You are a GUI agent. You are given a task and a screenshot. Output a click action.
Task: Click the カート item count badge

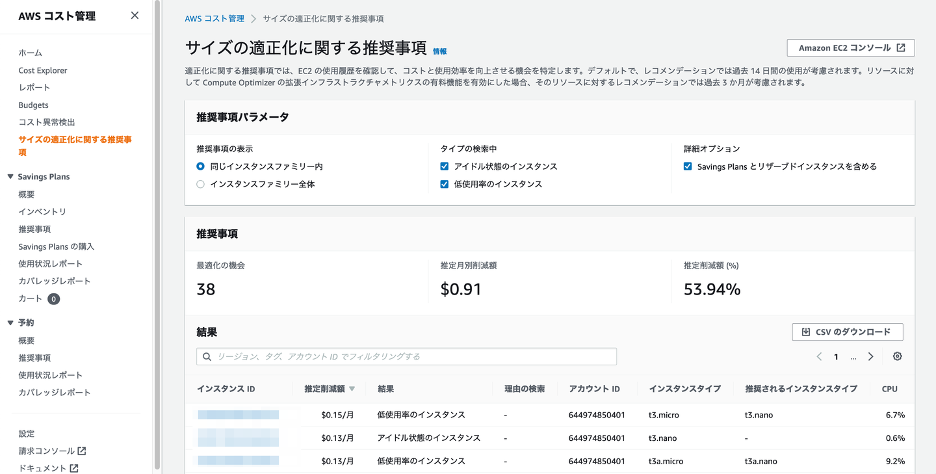click(53, 299)
